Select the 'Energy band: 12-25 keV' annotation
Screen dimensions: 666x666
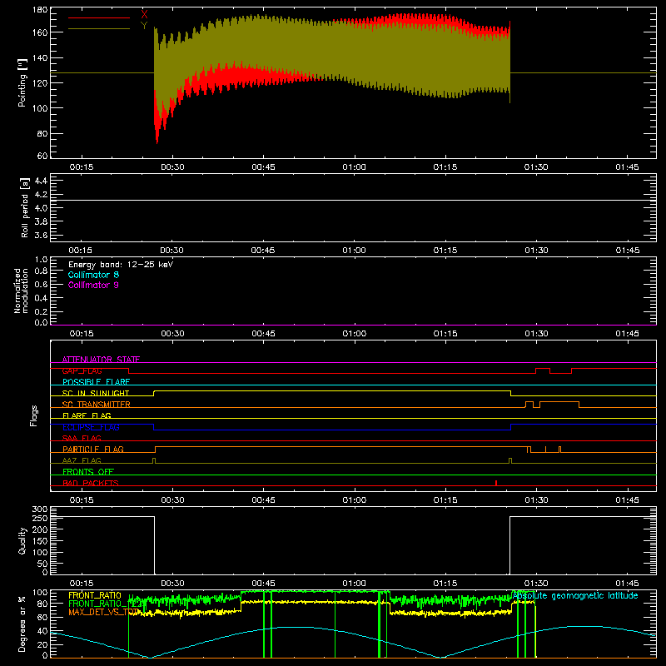click(121, 265)
